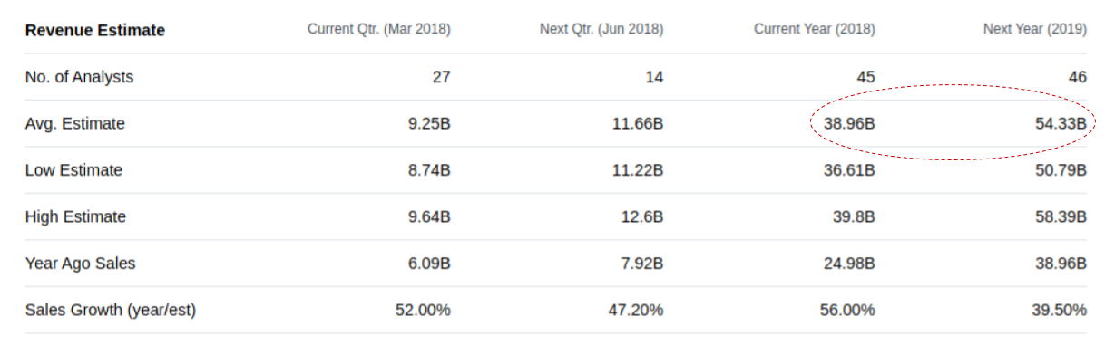Click the 39.50% next year sales growth
This screenshot has width=1105, height=346.
pos(1060,311)
